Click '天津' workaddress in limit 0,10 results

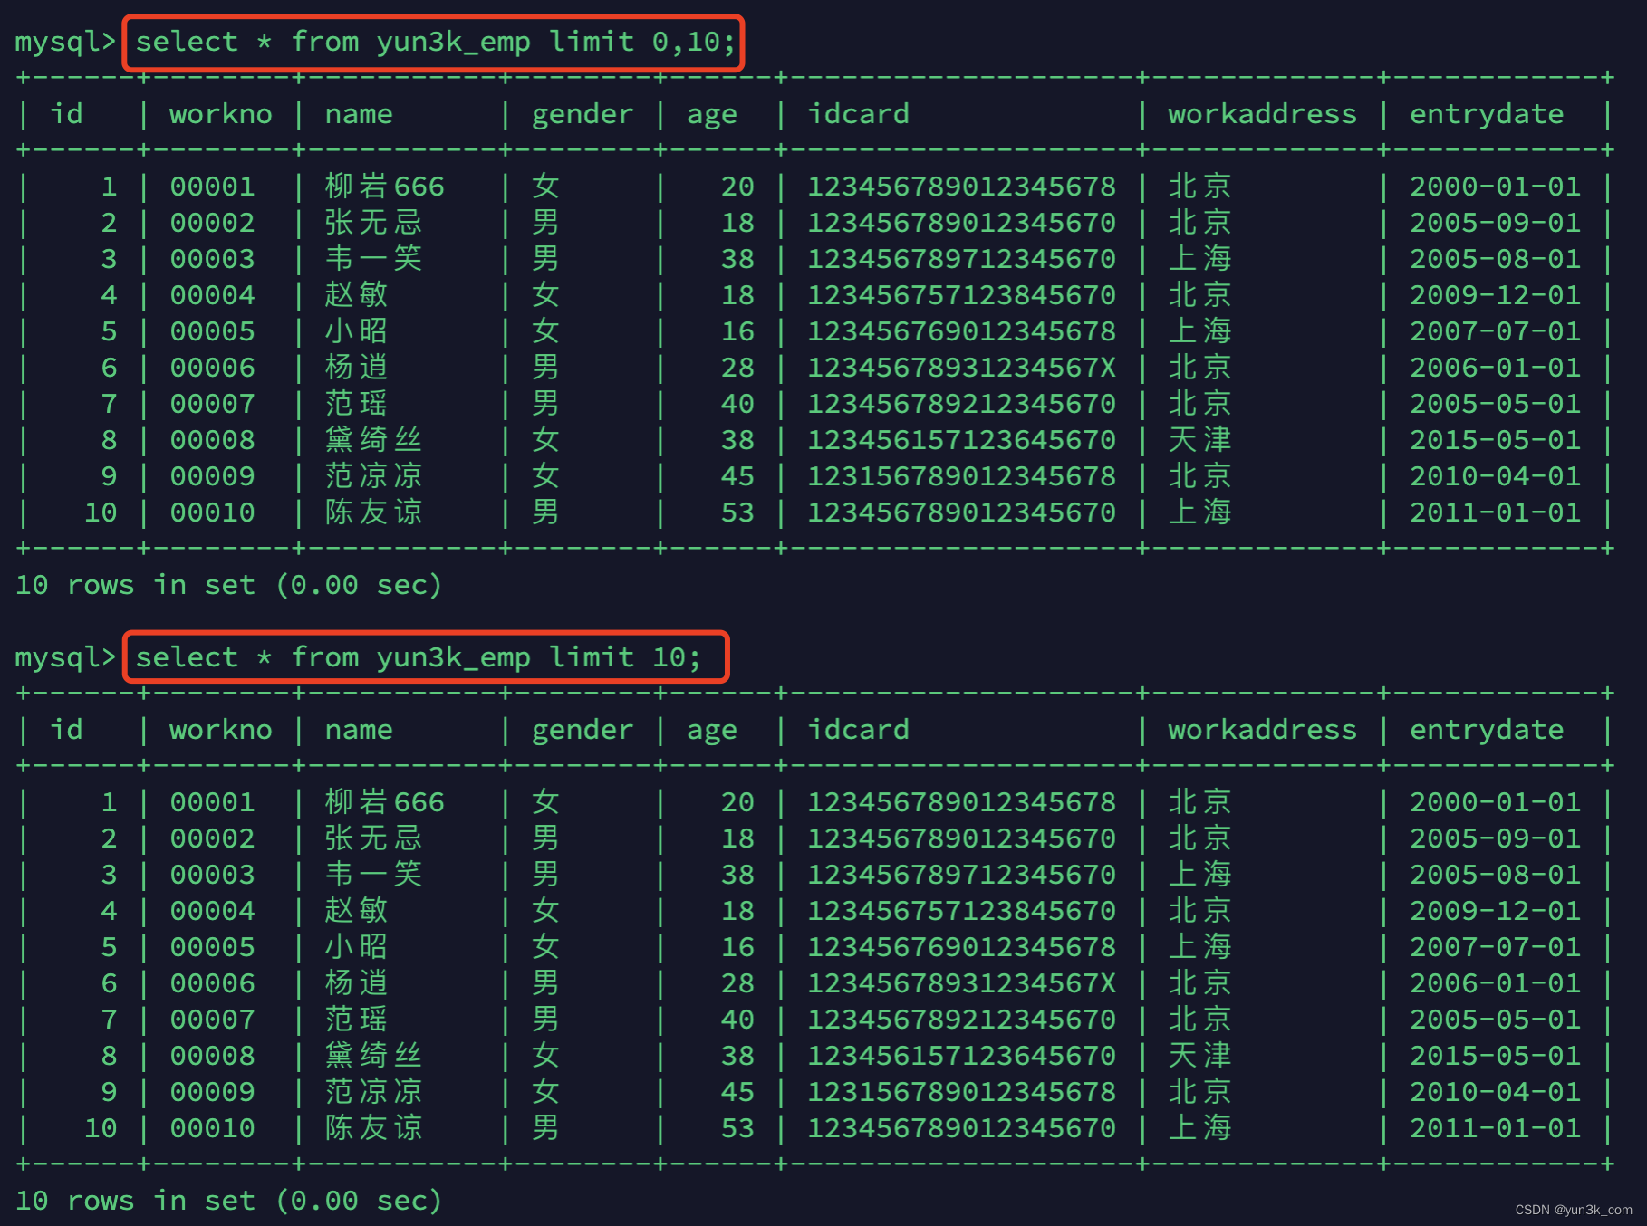click(x=1200, y=440)
